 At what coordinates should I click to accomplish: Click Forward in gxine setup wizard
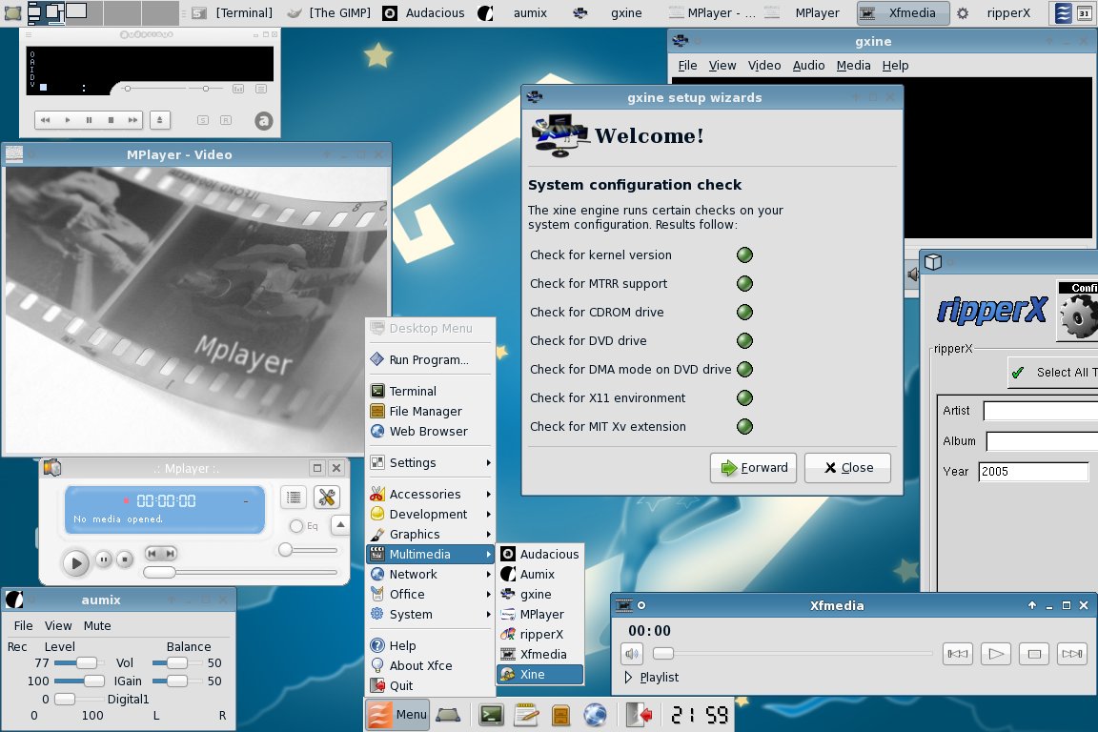[x=754, y=467]
